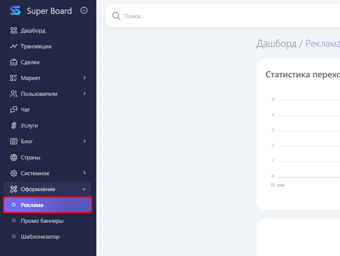Click the Услуги dollar-sign icon
The height and width of the screenshot is (256, 340).
pos(14,126)
